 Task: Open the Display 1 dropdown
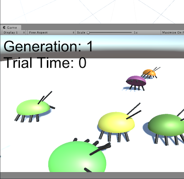tap(14, 32)
